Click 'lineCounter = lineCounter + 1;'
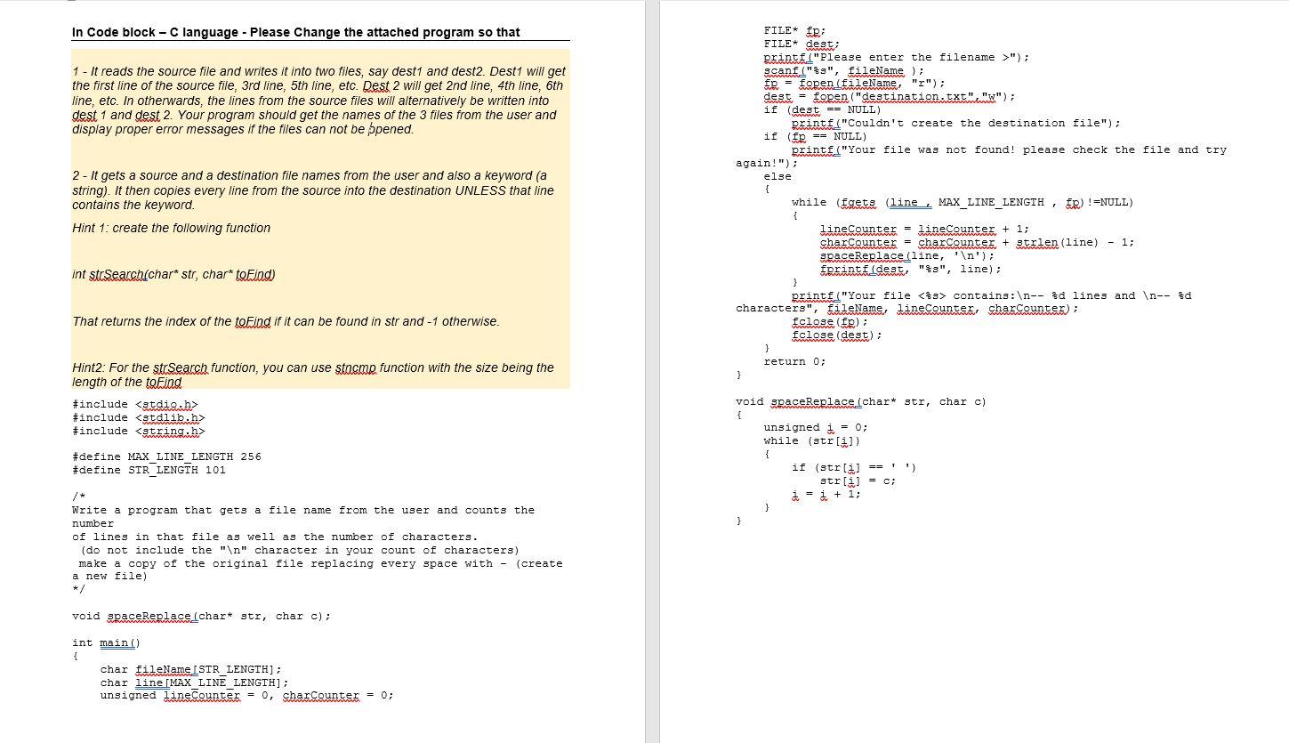 (x=924, y=229)
